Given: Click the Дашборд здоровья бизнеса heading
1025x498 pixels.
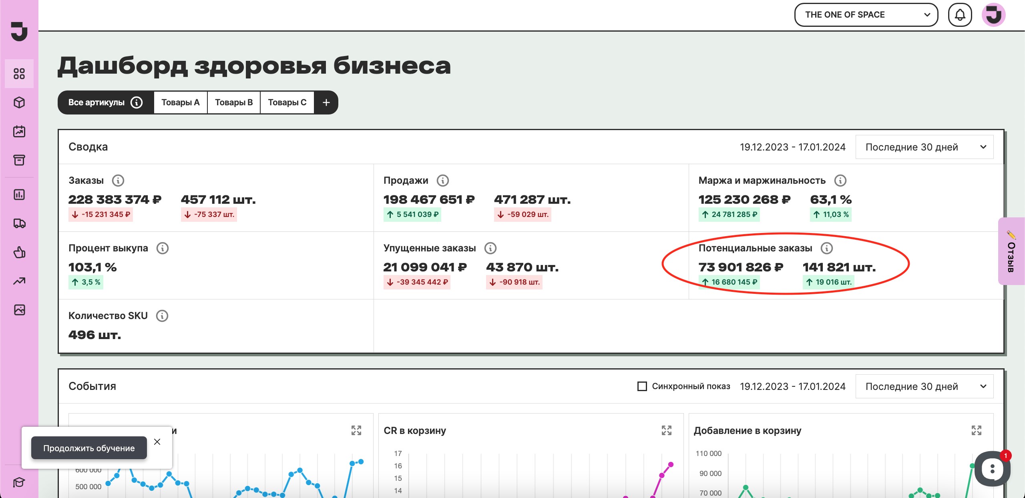Looking at the screenshot, I should click(x=254, y=66).
